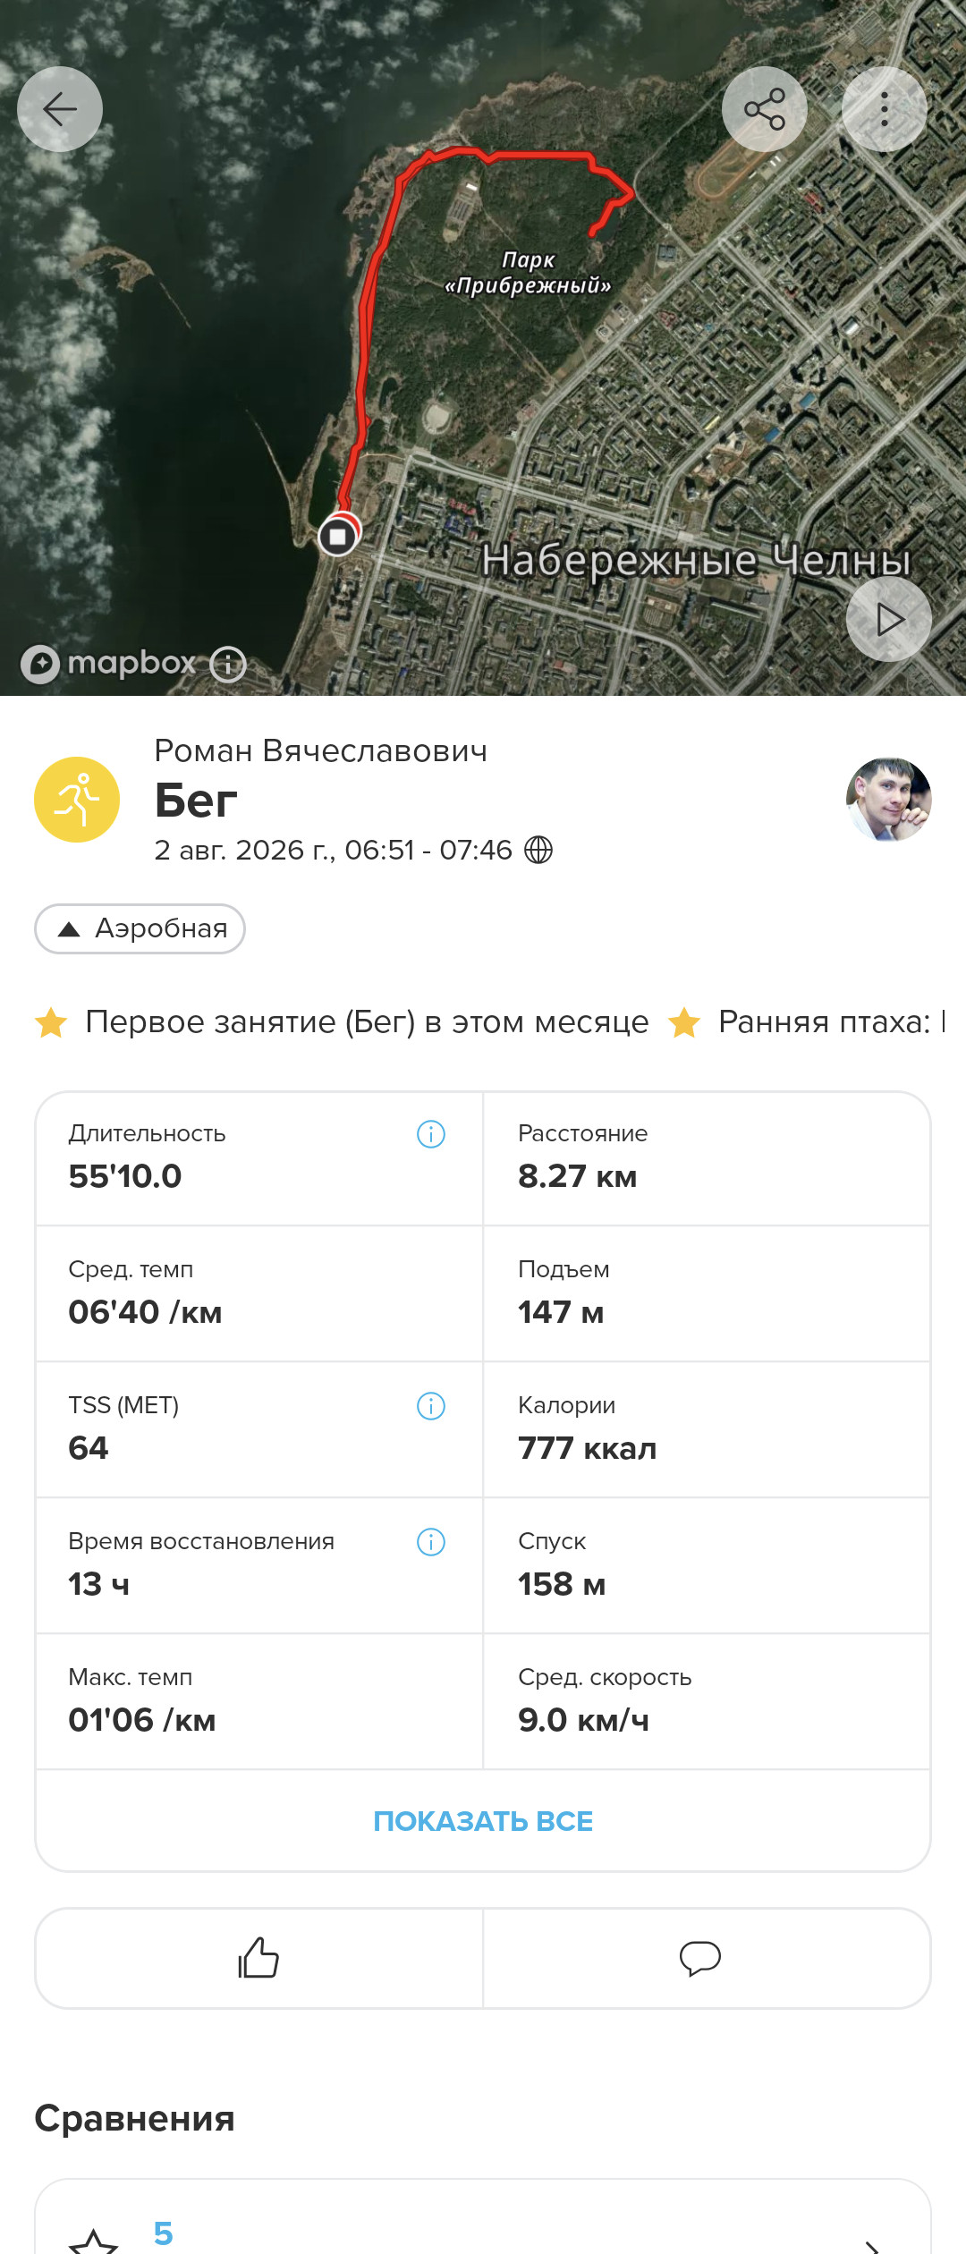Image resolution: width=966 pixels, height=2254 pixels.
Task: Open Mapbox attribution info icon
Action: point(228,665)
